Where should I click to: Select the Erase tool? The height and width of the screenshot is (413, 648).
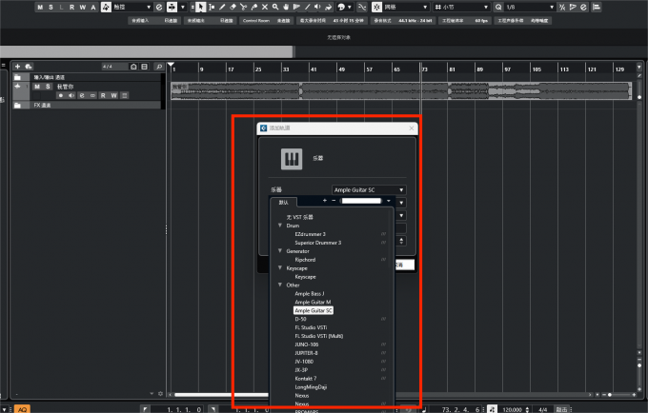click(233, 7)
